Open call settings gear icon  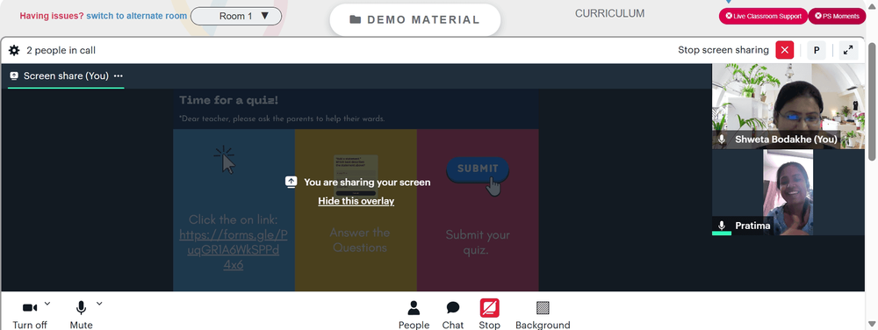click(14, 50)
